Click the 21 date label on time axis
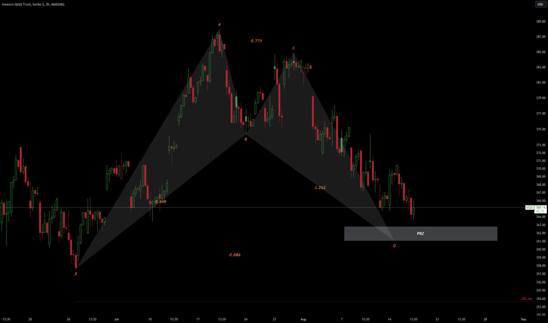The image size is (548, 323). point(437,319)
